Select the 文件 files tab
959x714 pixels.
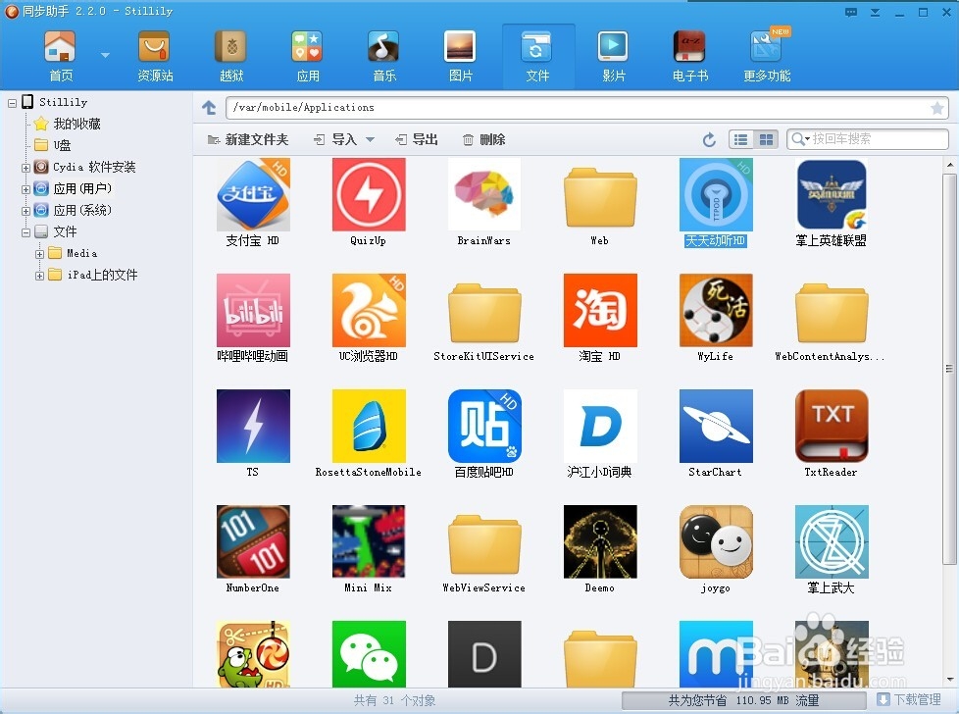[537, 56]
